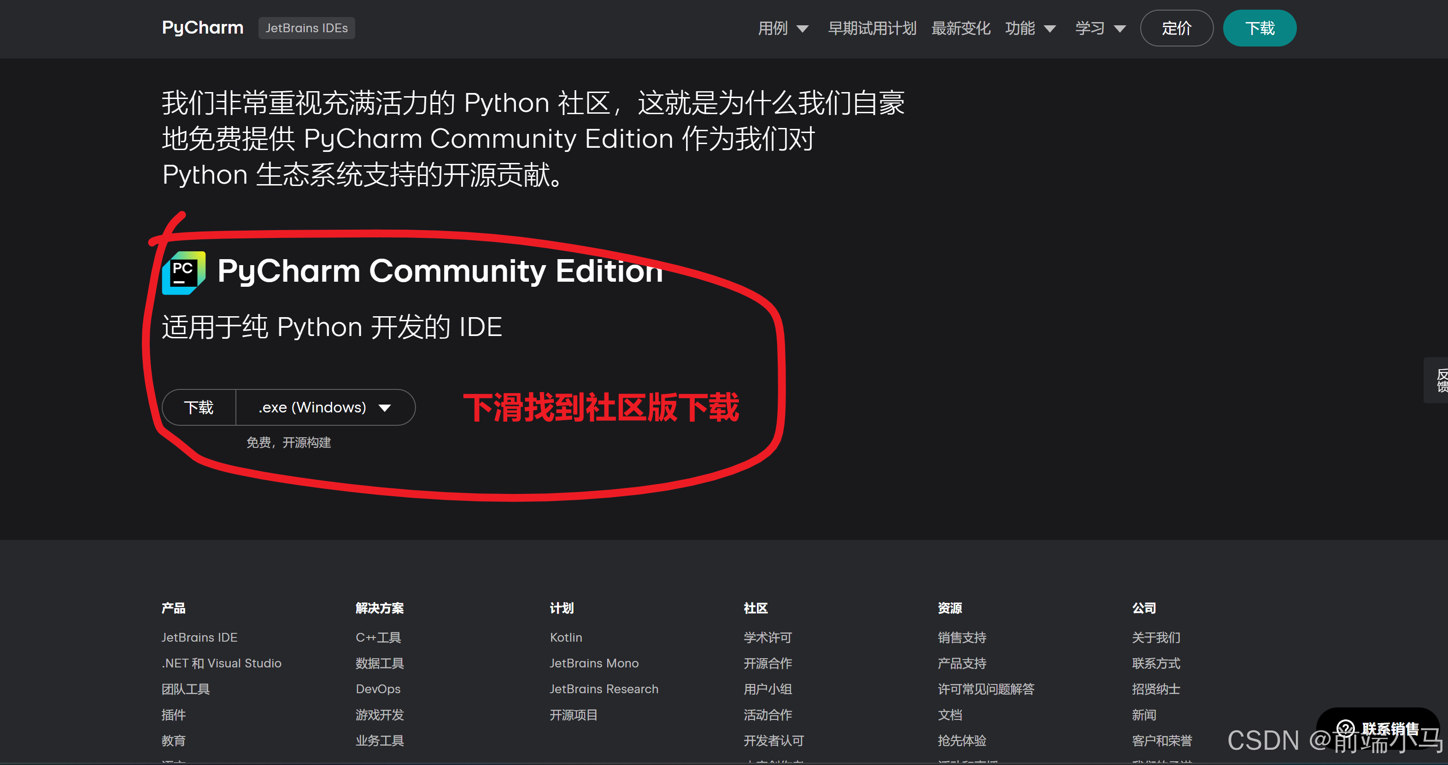Click the 产品 footer column heading
Viewport: 1448px width, 765px height.
[174, 609]
